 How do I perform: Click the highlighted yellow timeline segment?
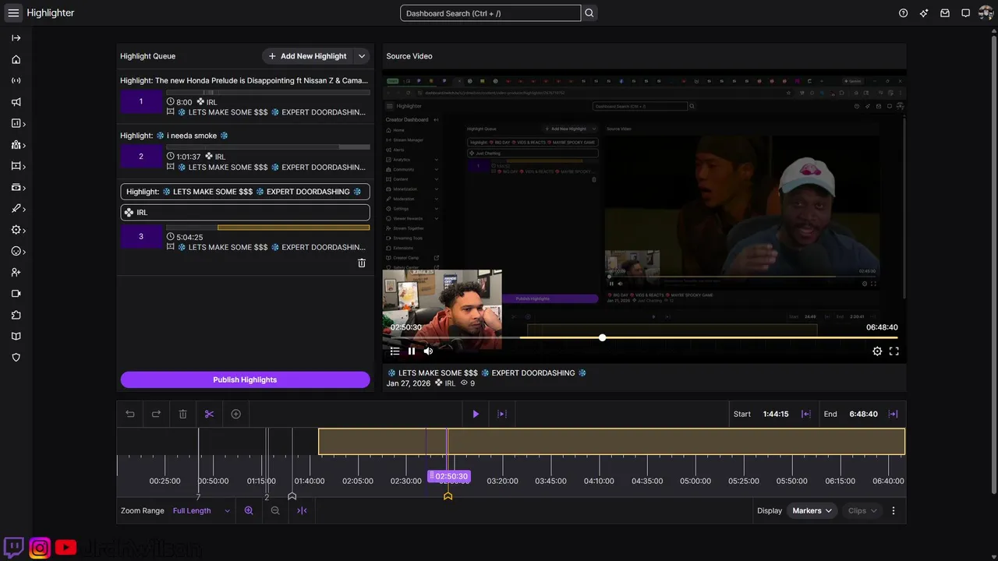tap(611, 442)
